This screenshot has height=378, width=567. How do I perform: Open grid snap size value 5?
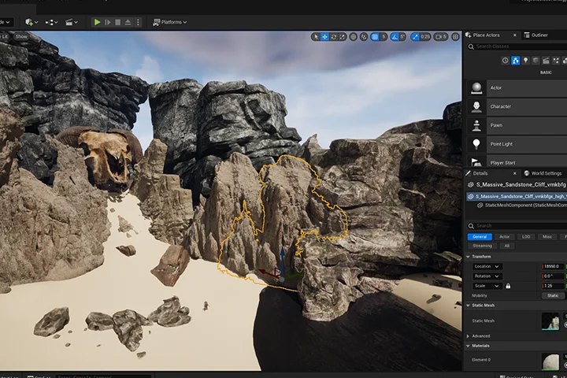[x=384, y=36]
